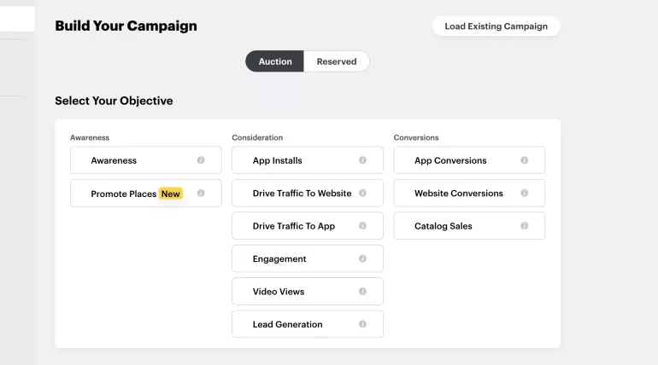
Task: Show Video Views info tooltip icon
Action: 362,292
